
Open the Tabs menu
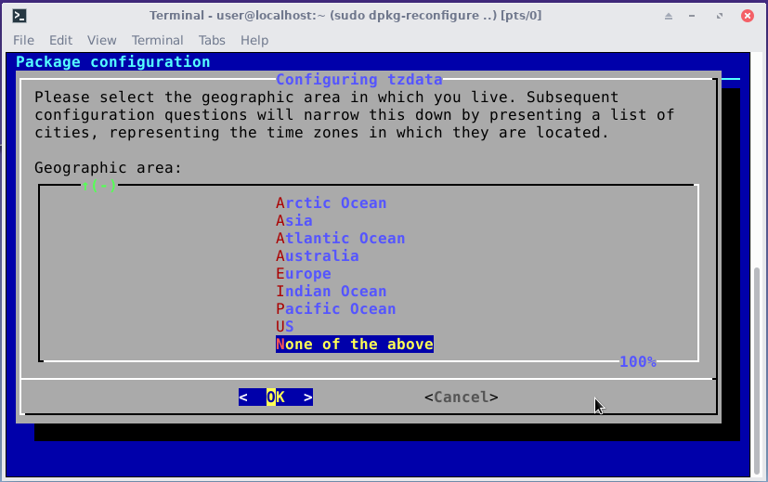coord(212,40)
